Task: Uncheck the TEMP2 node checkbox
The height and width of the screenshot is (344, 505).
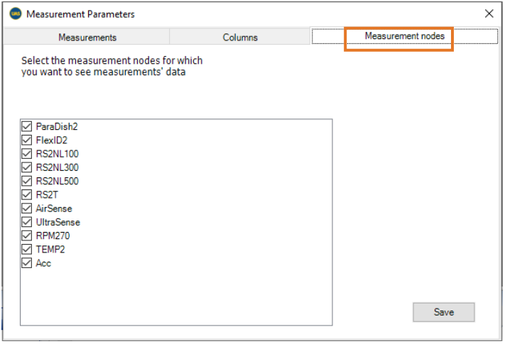Action: 27,250
